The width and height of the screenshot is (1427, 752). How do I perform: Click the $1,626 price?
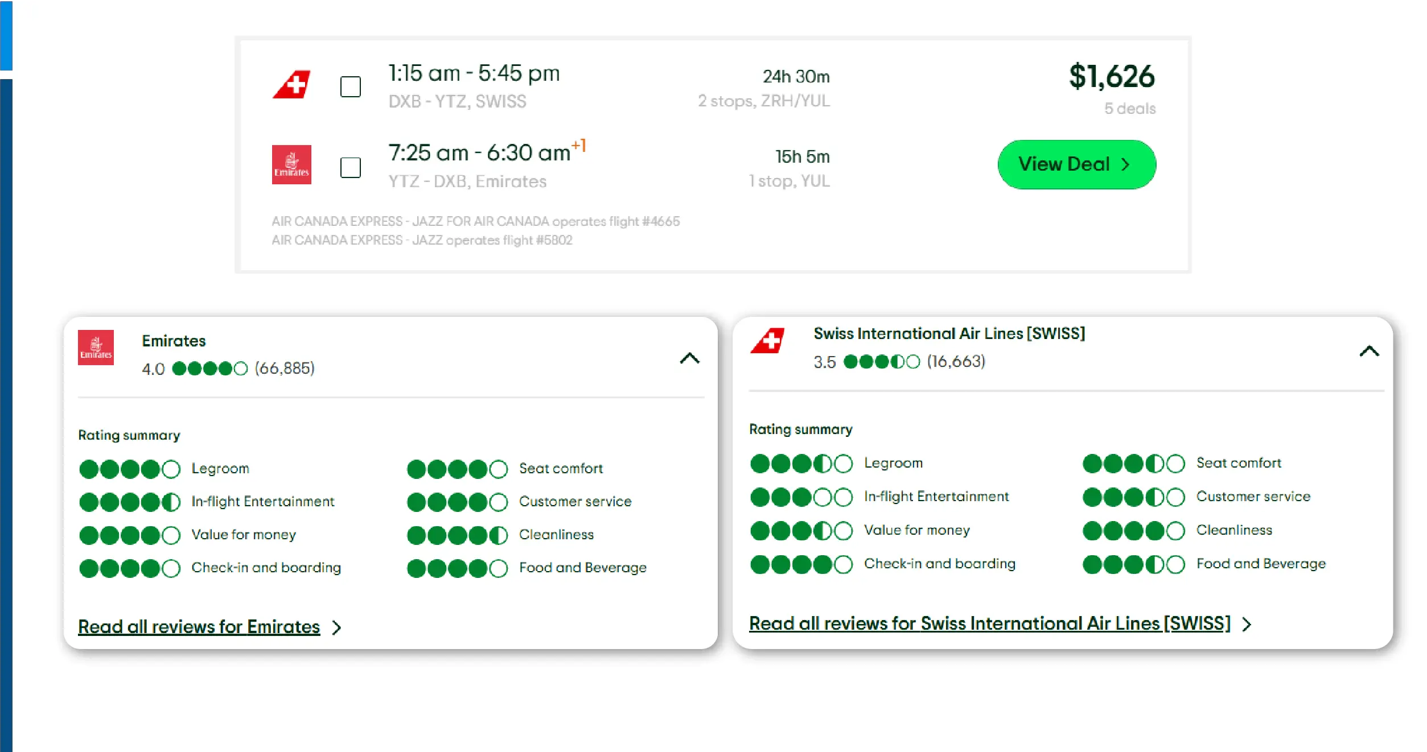1112,76
